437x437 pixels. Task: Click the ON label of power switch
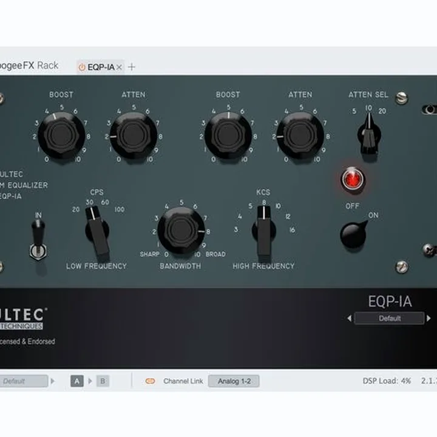pyautogui.click(x=373, y=215)
